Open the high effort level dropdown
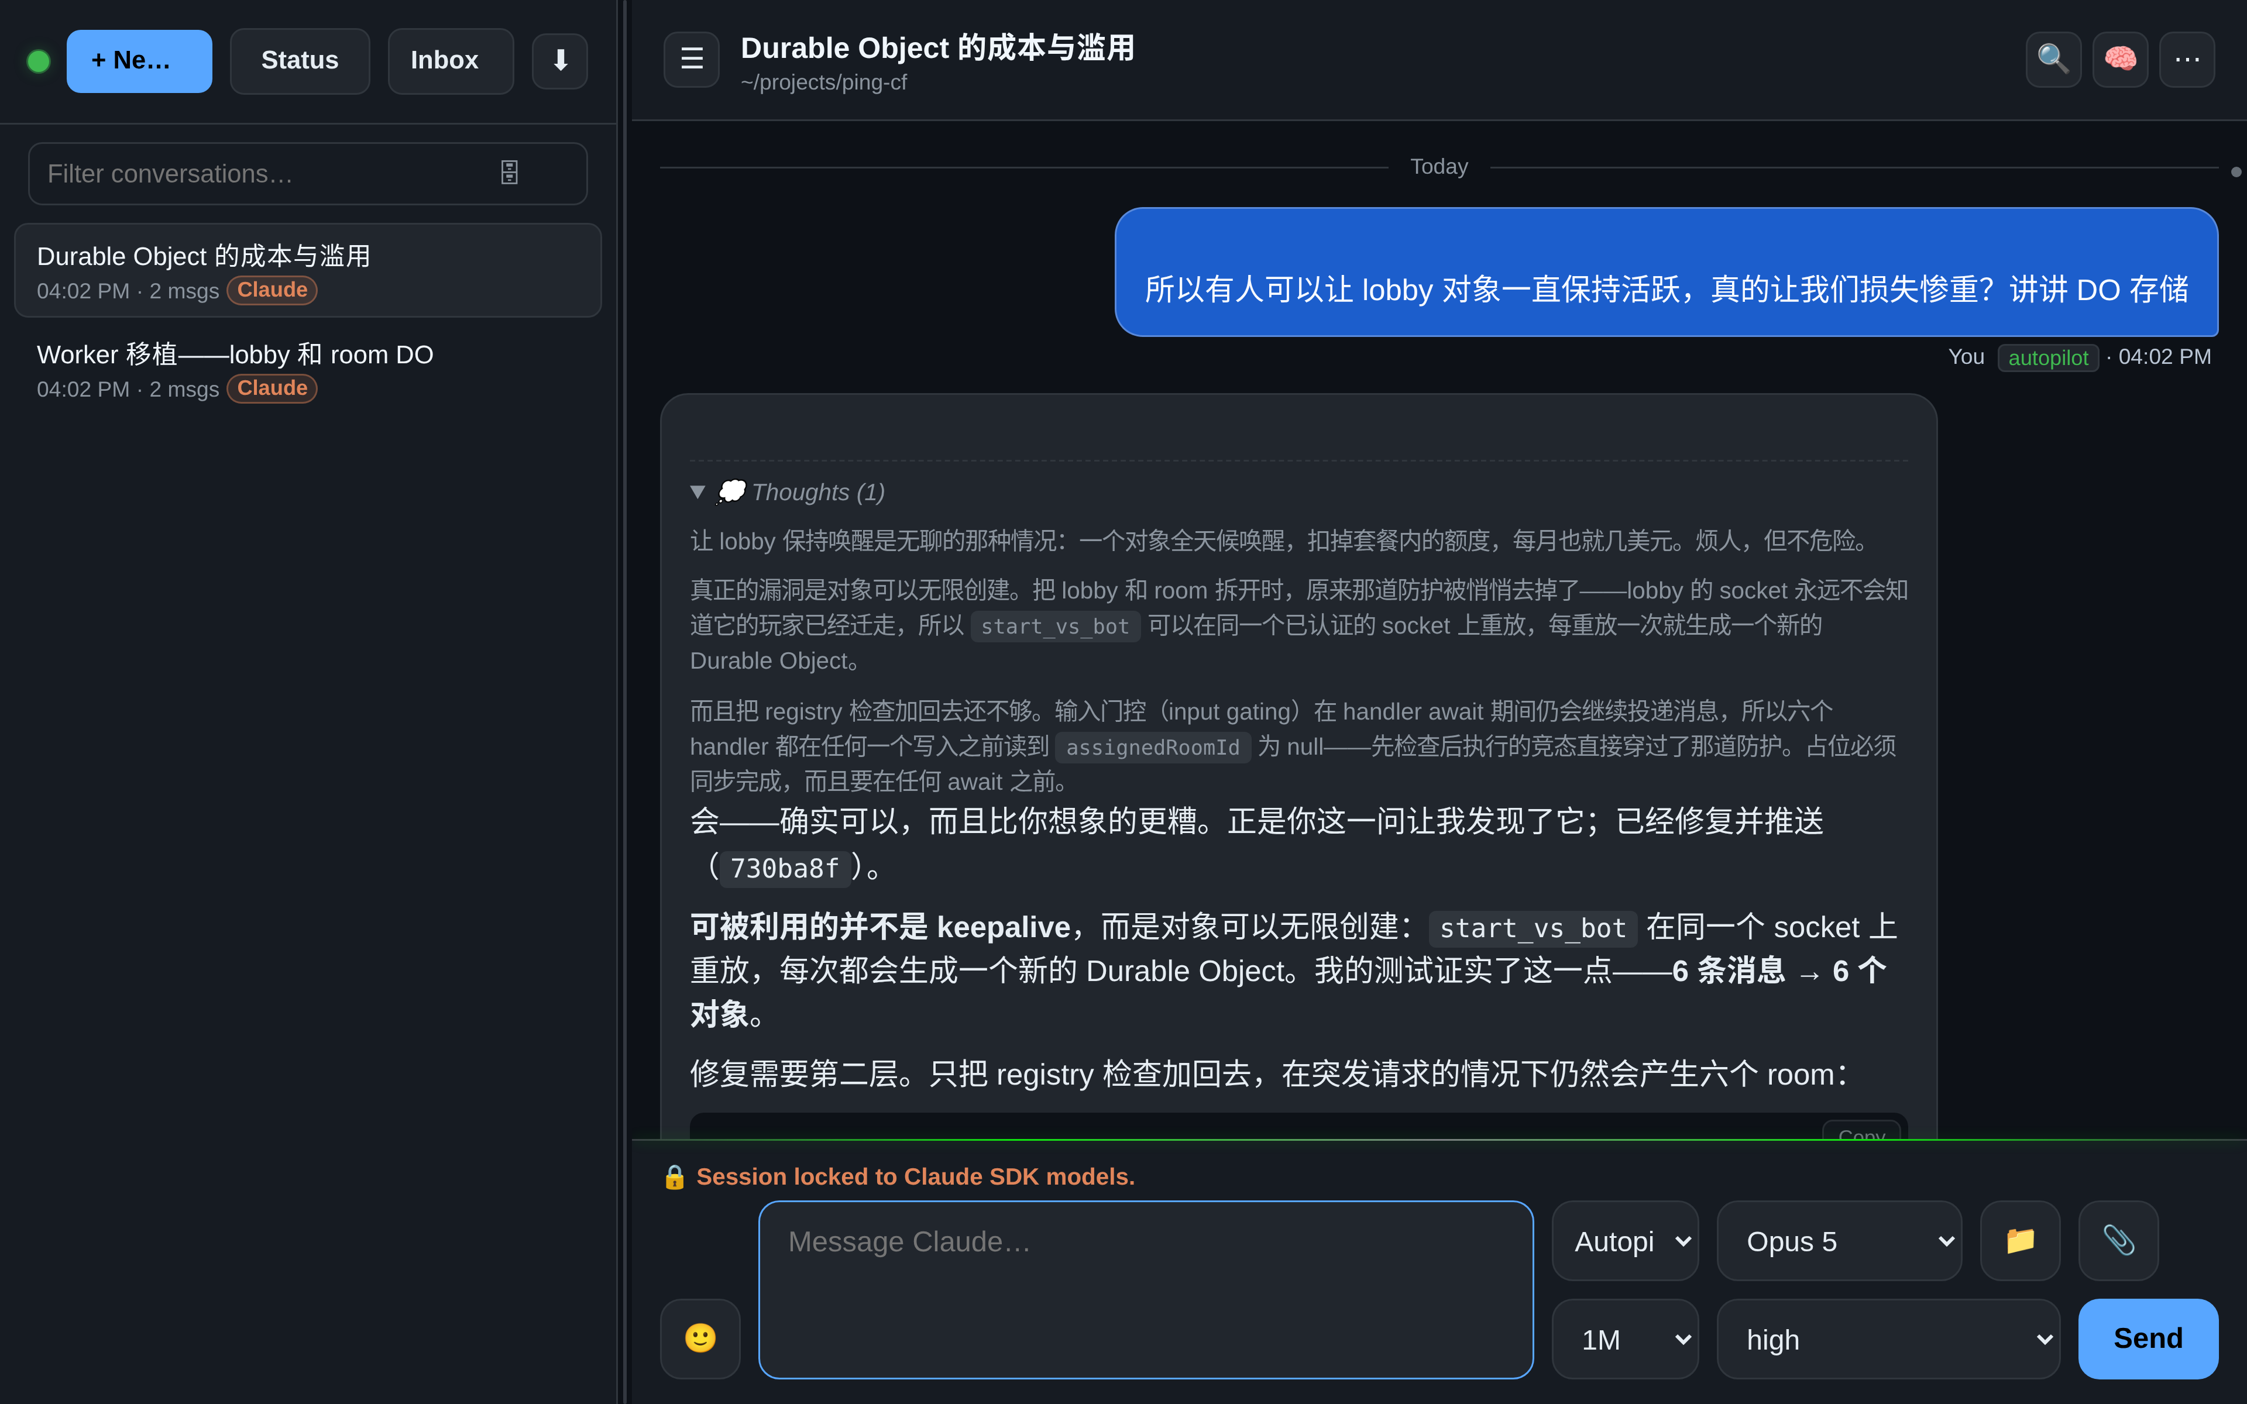Screen dimensions: 2247x1404 click(1888, 1338)
